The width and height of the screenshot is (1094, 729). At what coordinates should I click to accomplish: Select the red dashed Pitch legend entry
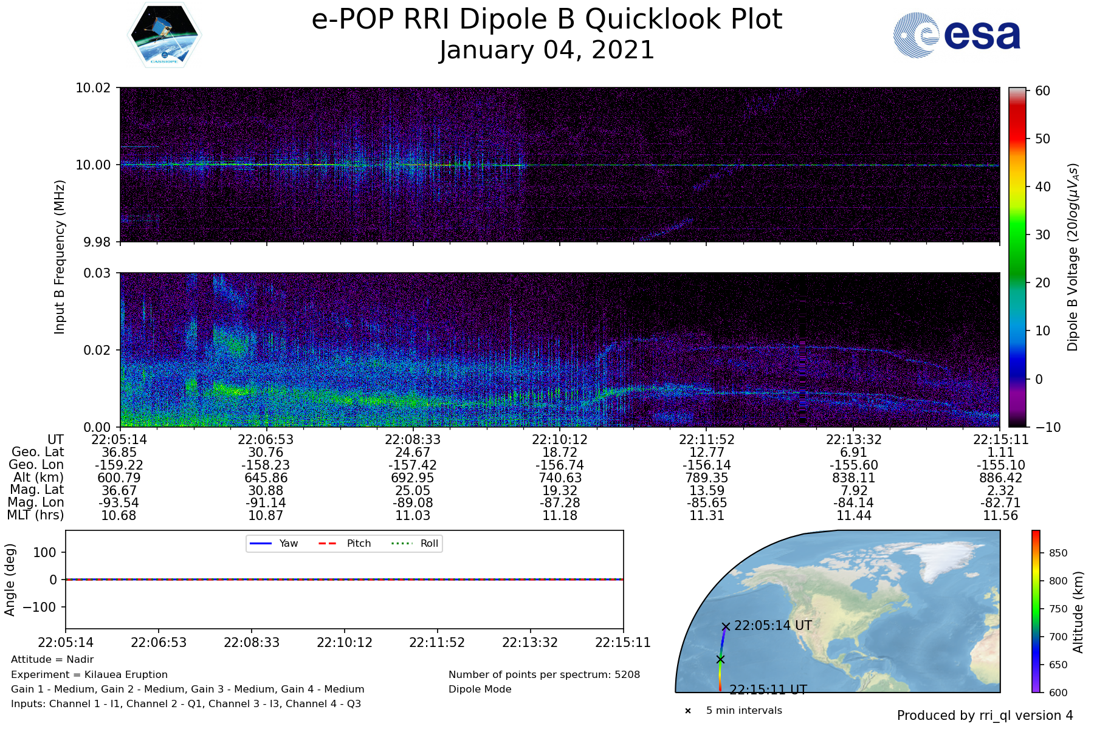pyautogui.click(x=328, y=543)
